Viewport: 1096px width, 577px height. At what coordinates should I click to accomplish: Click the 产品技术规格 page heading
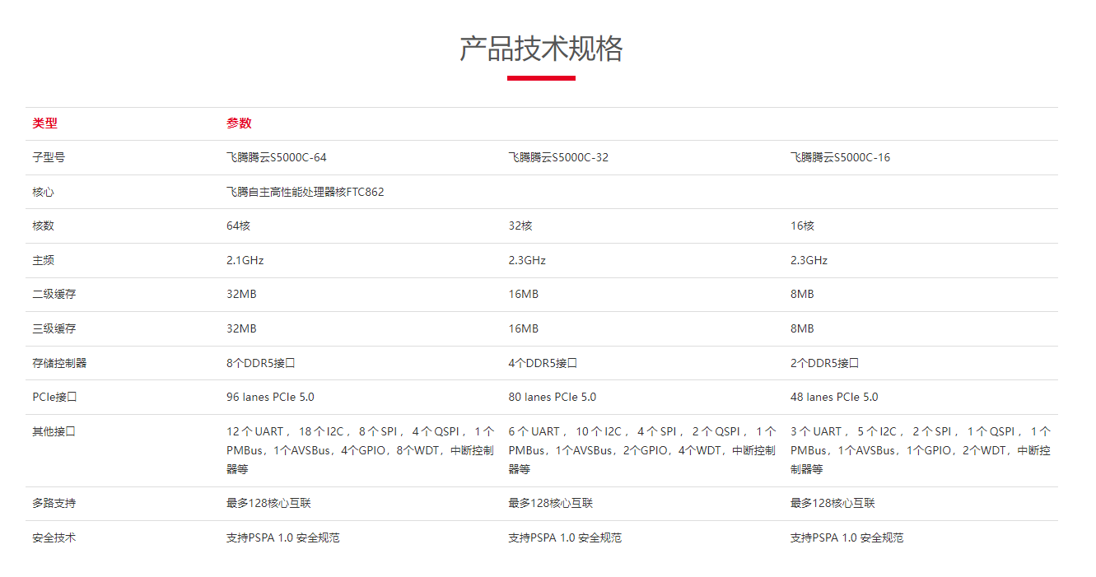(541, 49)
